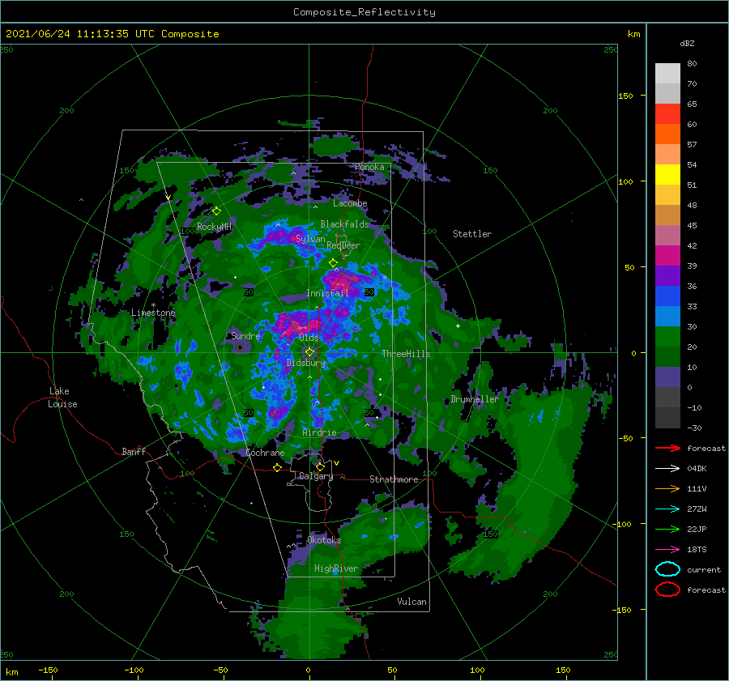Click the Banff label
729x681 pixels.
134,451
